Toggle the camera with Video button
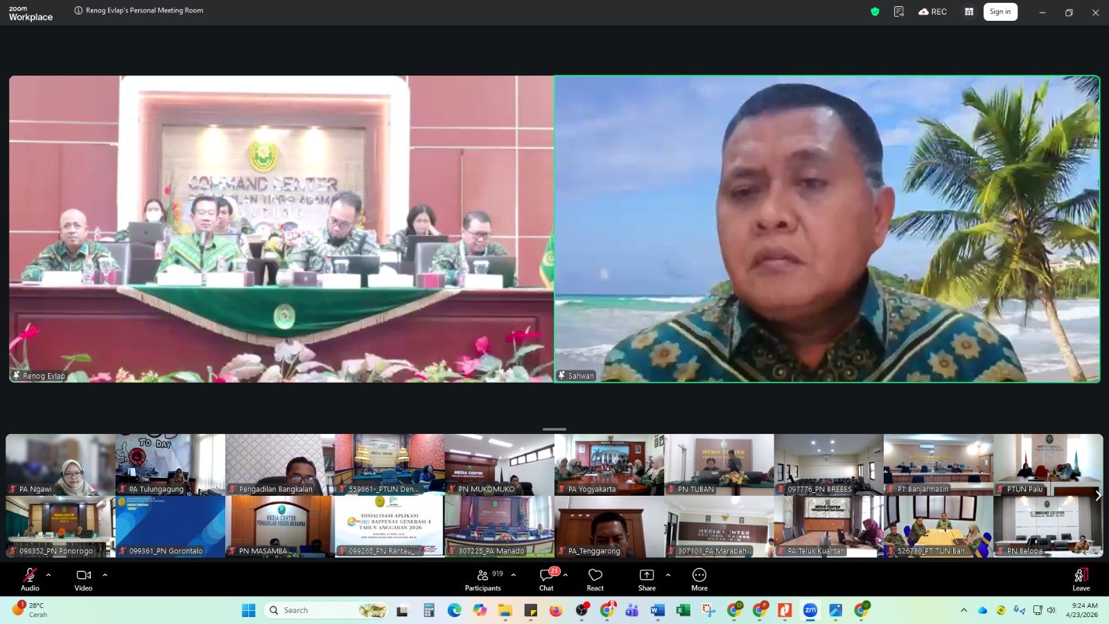Screen dimensions: 1109x624 point(83,580)
